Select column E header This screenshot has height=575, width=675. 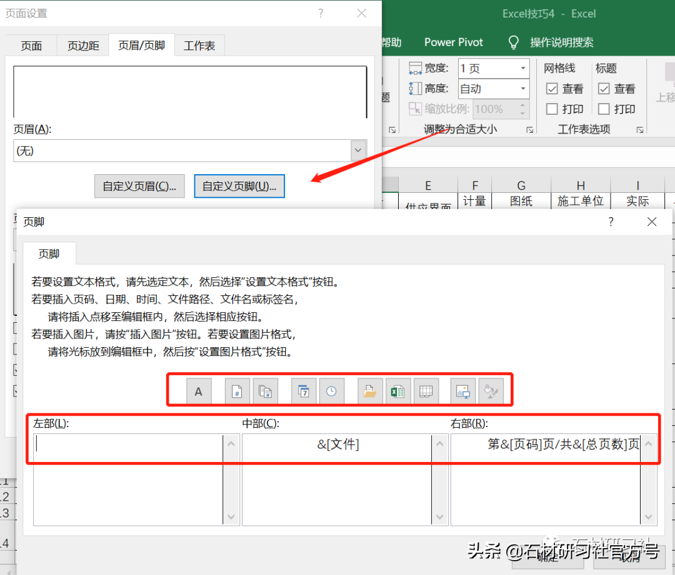click(428, 185)
